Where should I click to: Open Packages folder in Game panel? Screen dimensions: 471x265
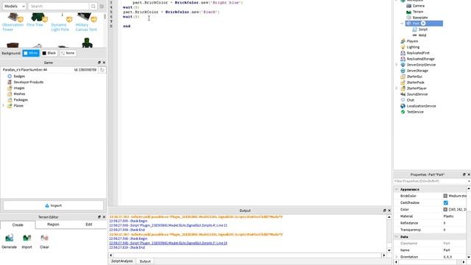(21, 100)
